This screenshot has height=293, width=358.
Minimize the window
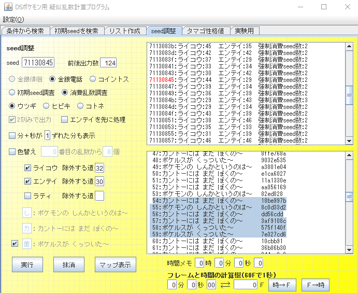pos(300,7)
